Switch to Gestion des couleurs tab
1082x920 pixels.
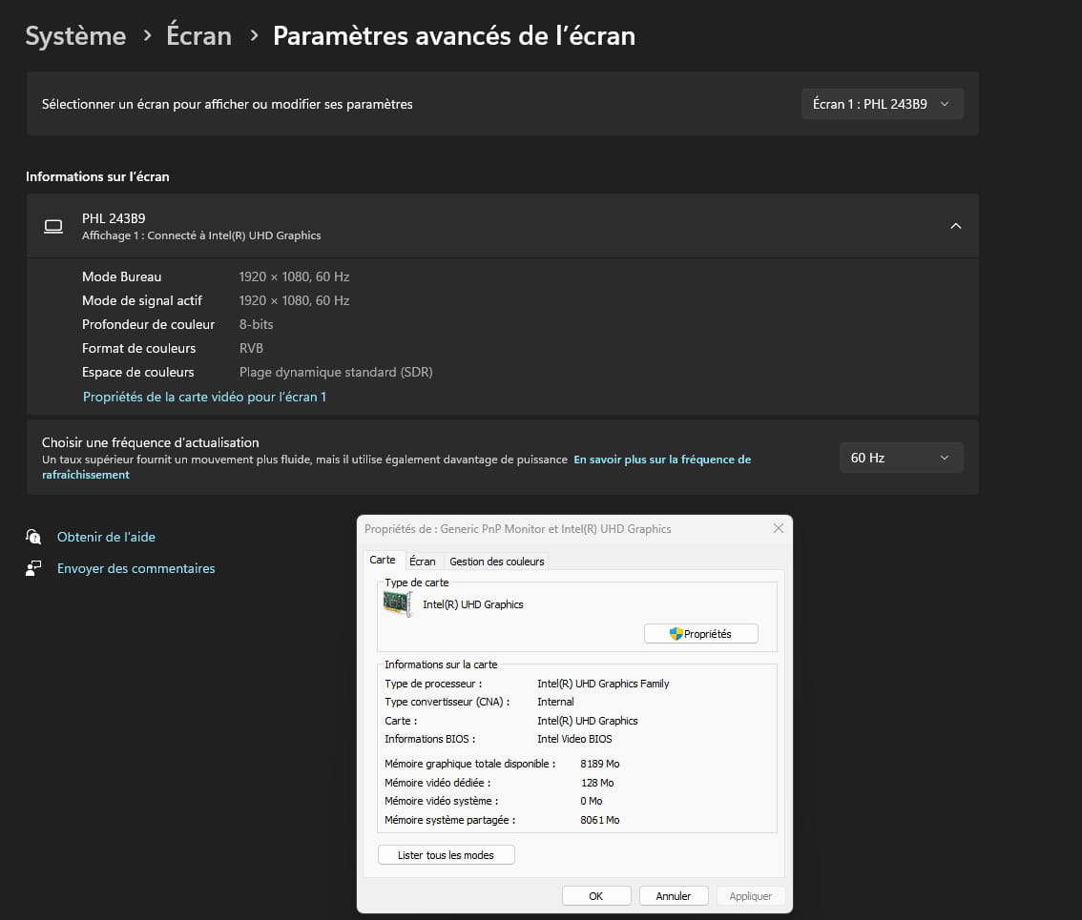(497, 562)
